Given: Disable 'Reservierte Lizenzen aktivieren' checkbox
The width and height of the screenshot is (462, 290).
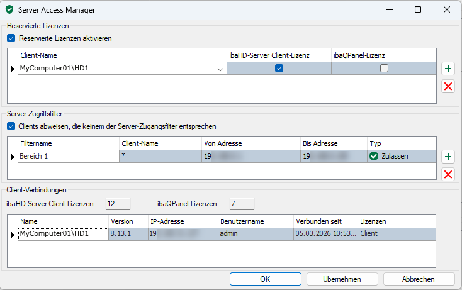Looking at the screenshot, I should coord(12,38).
